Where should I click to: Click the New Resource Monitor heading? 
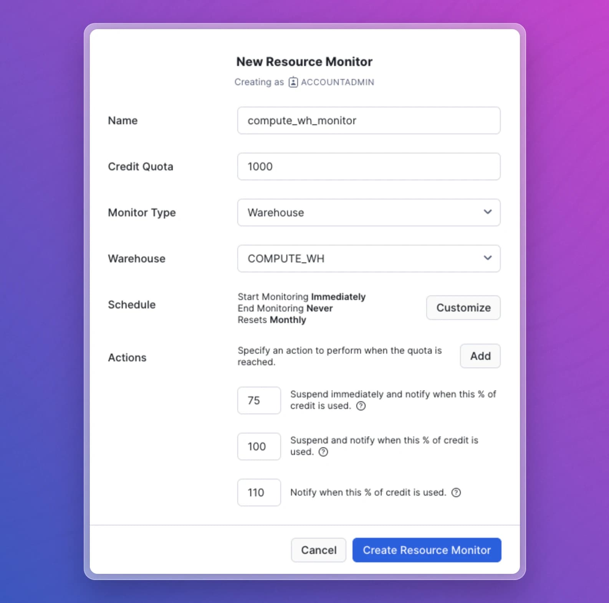304,62
